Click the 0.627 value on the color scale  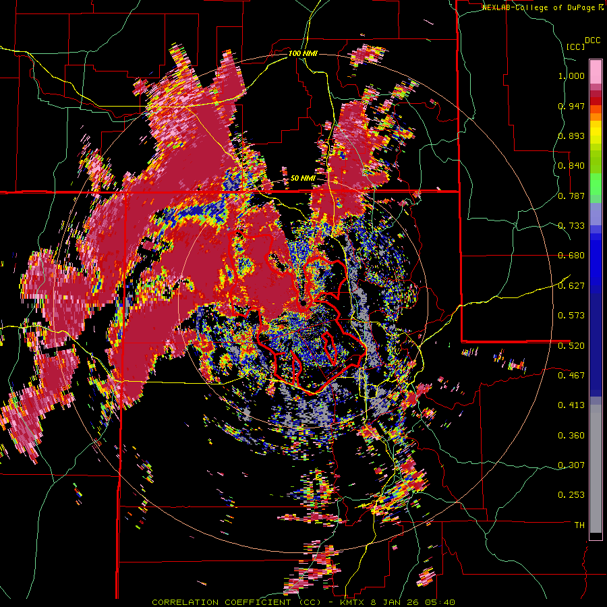(571, 286)
